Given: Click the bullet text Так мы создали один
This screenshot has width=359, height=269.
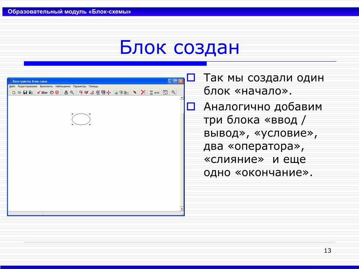Looking at the screenshot, I should pyautogui.click(x=264, y=77).
